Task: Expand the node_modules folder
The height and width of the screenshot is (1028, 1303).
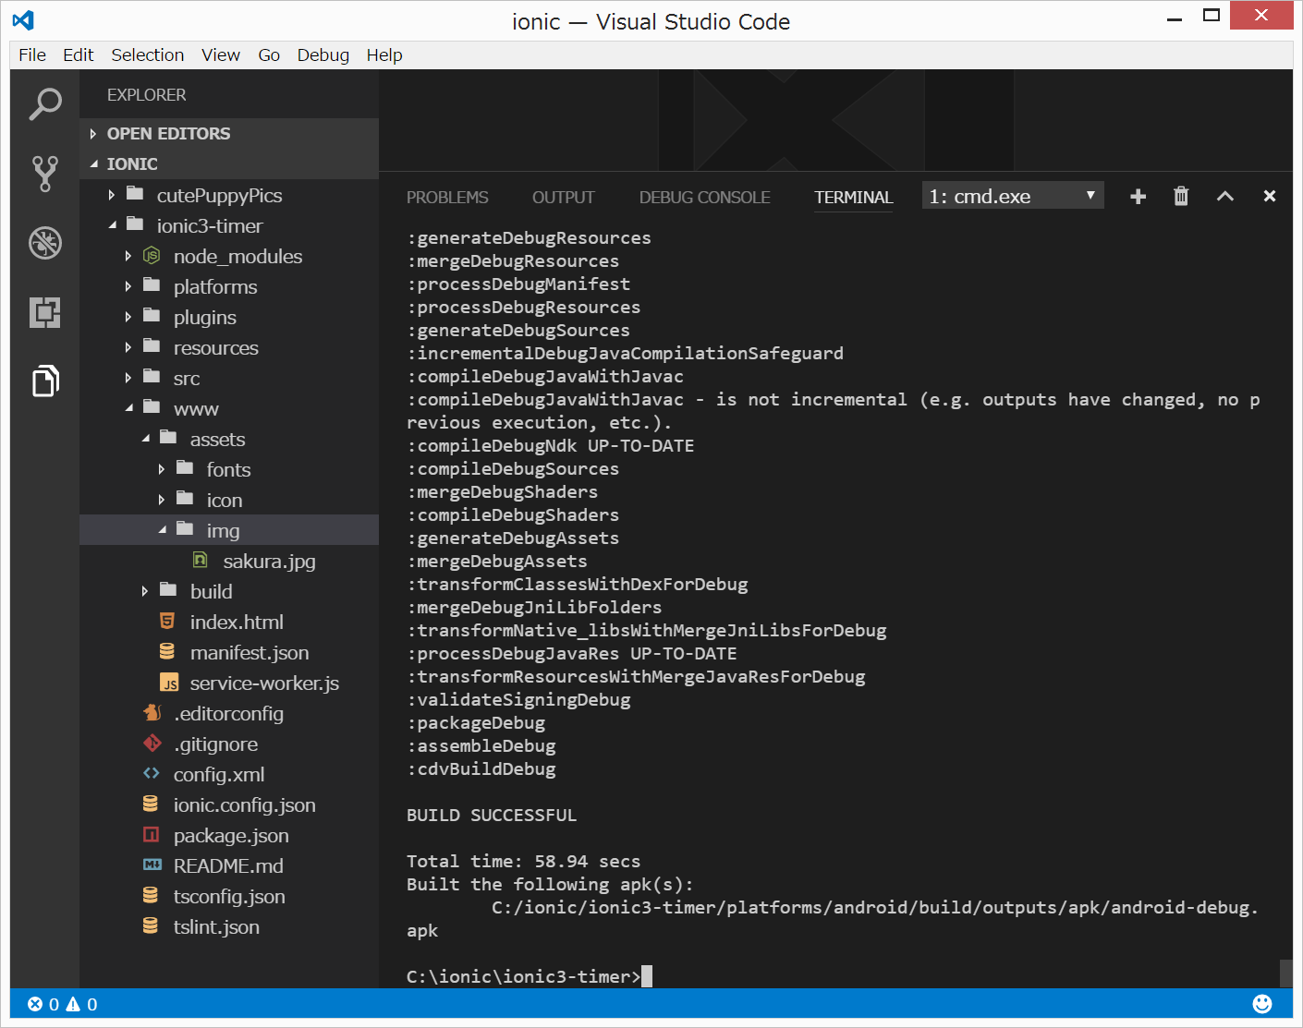Action: click(237, 257)
